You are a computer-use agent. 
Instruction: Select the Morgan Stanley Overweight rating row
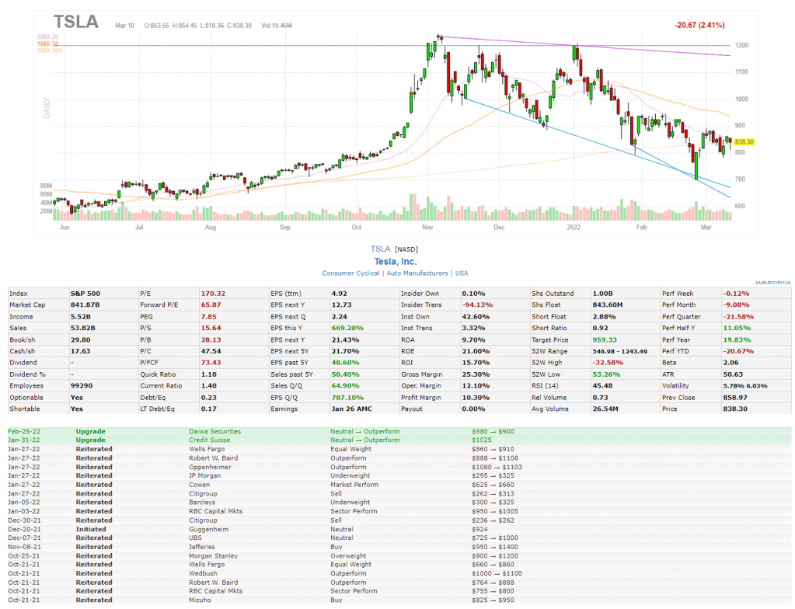point(215,556)
